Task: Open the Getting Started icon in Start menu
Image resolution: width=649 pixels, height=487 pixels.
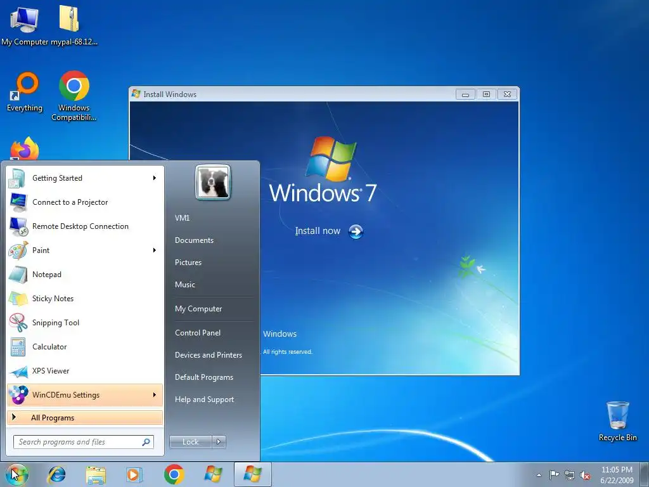Action: 18,178
